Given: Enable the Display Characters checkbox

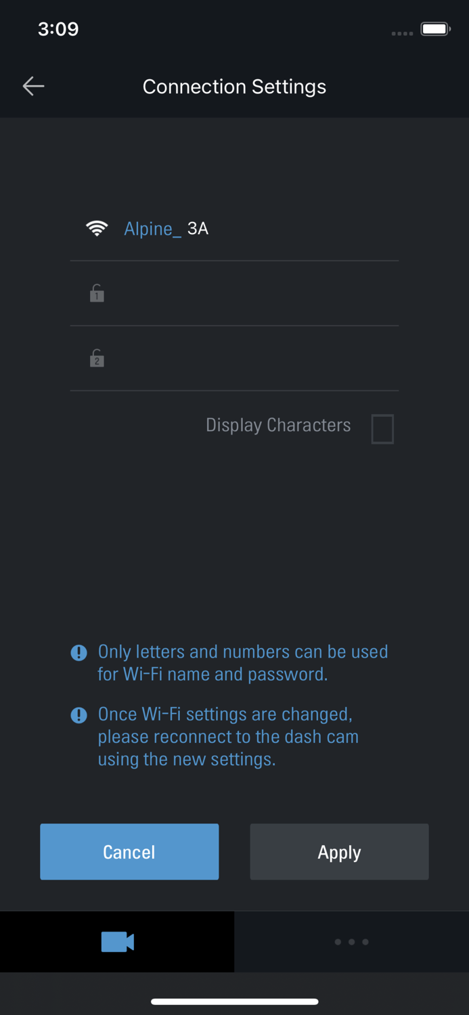Looking at the screenshot, I should (x=382, y=429).
